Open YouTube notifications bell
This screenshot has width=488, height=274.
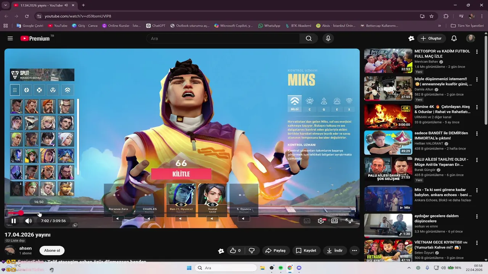(454, 38)
